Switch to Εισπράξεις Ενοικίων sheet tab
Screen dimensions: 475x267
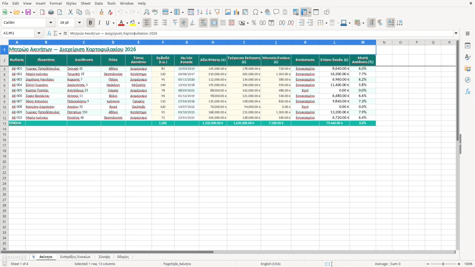tap(75, 257)
